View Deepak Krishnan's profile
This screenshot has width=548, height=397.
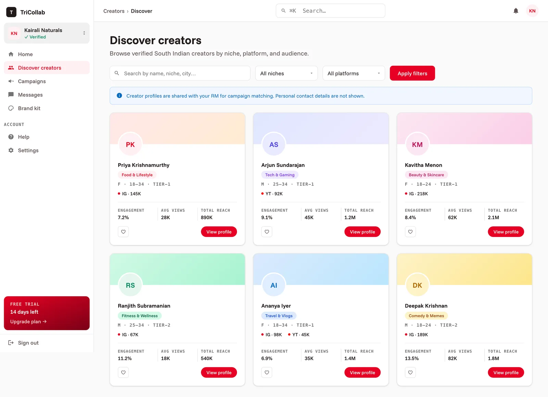click(506, 373)
